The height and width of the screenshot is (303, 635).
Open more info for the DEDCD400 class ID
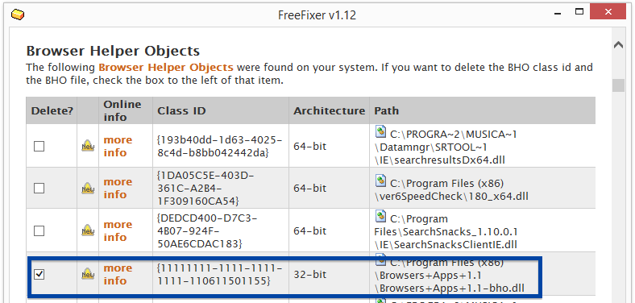pos(118,231)
